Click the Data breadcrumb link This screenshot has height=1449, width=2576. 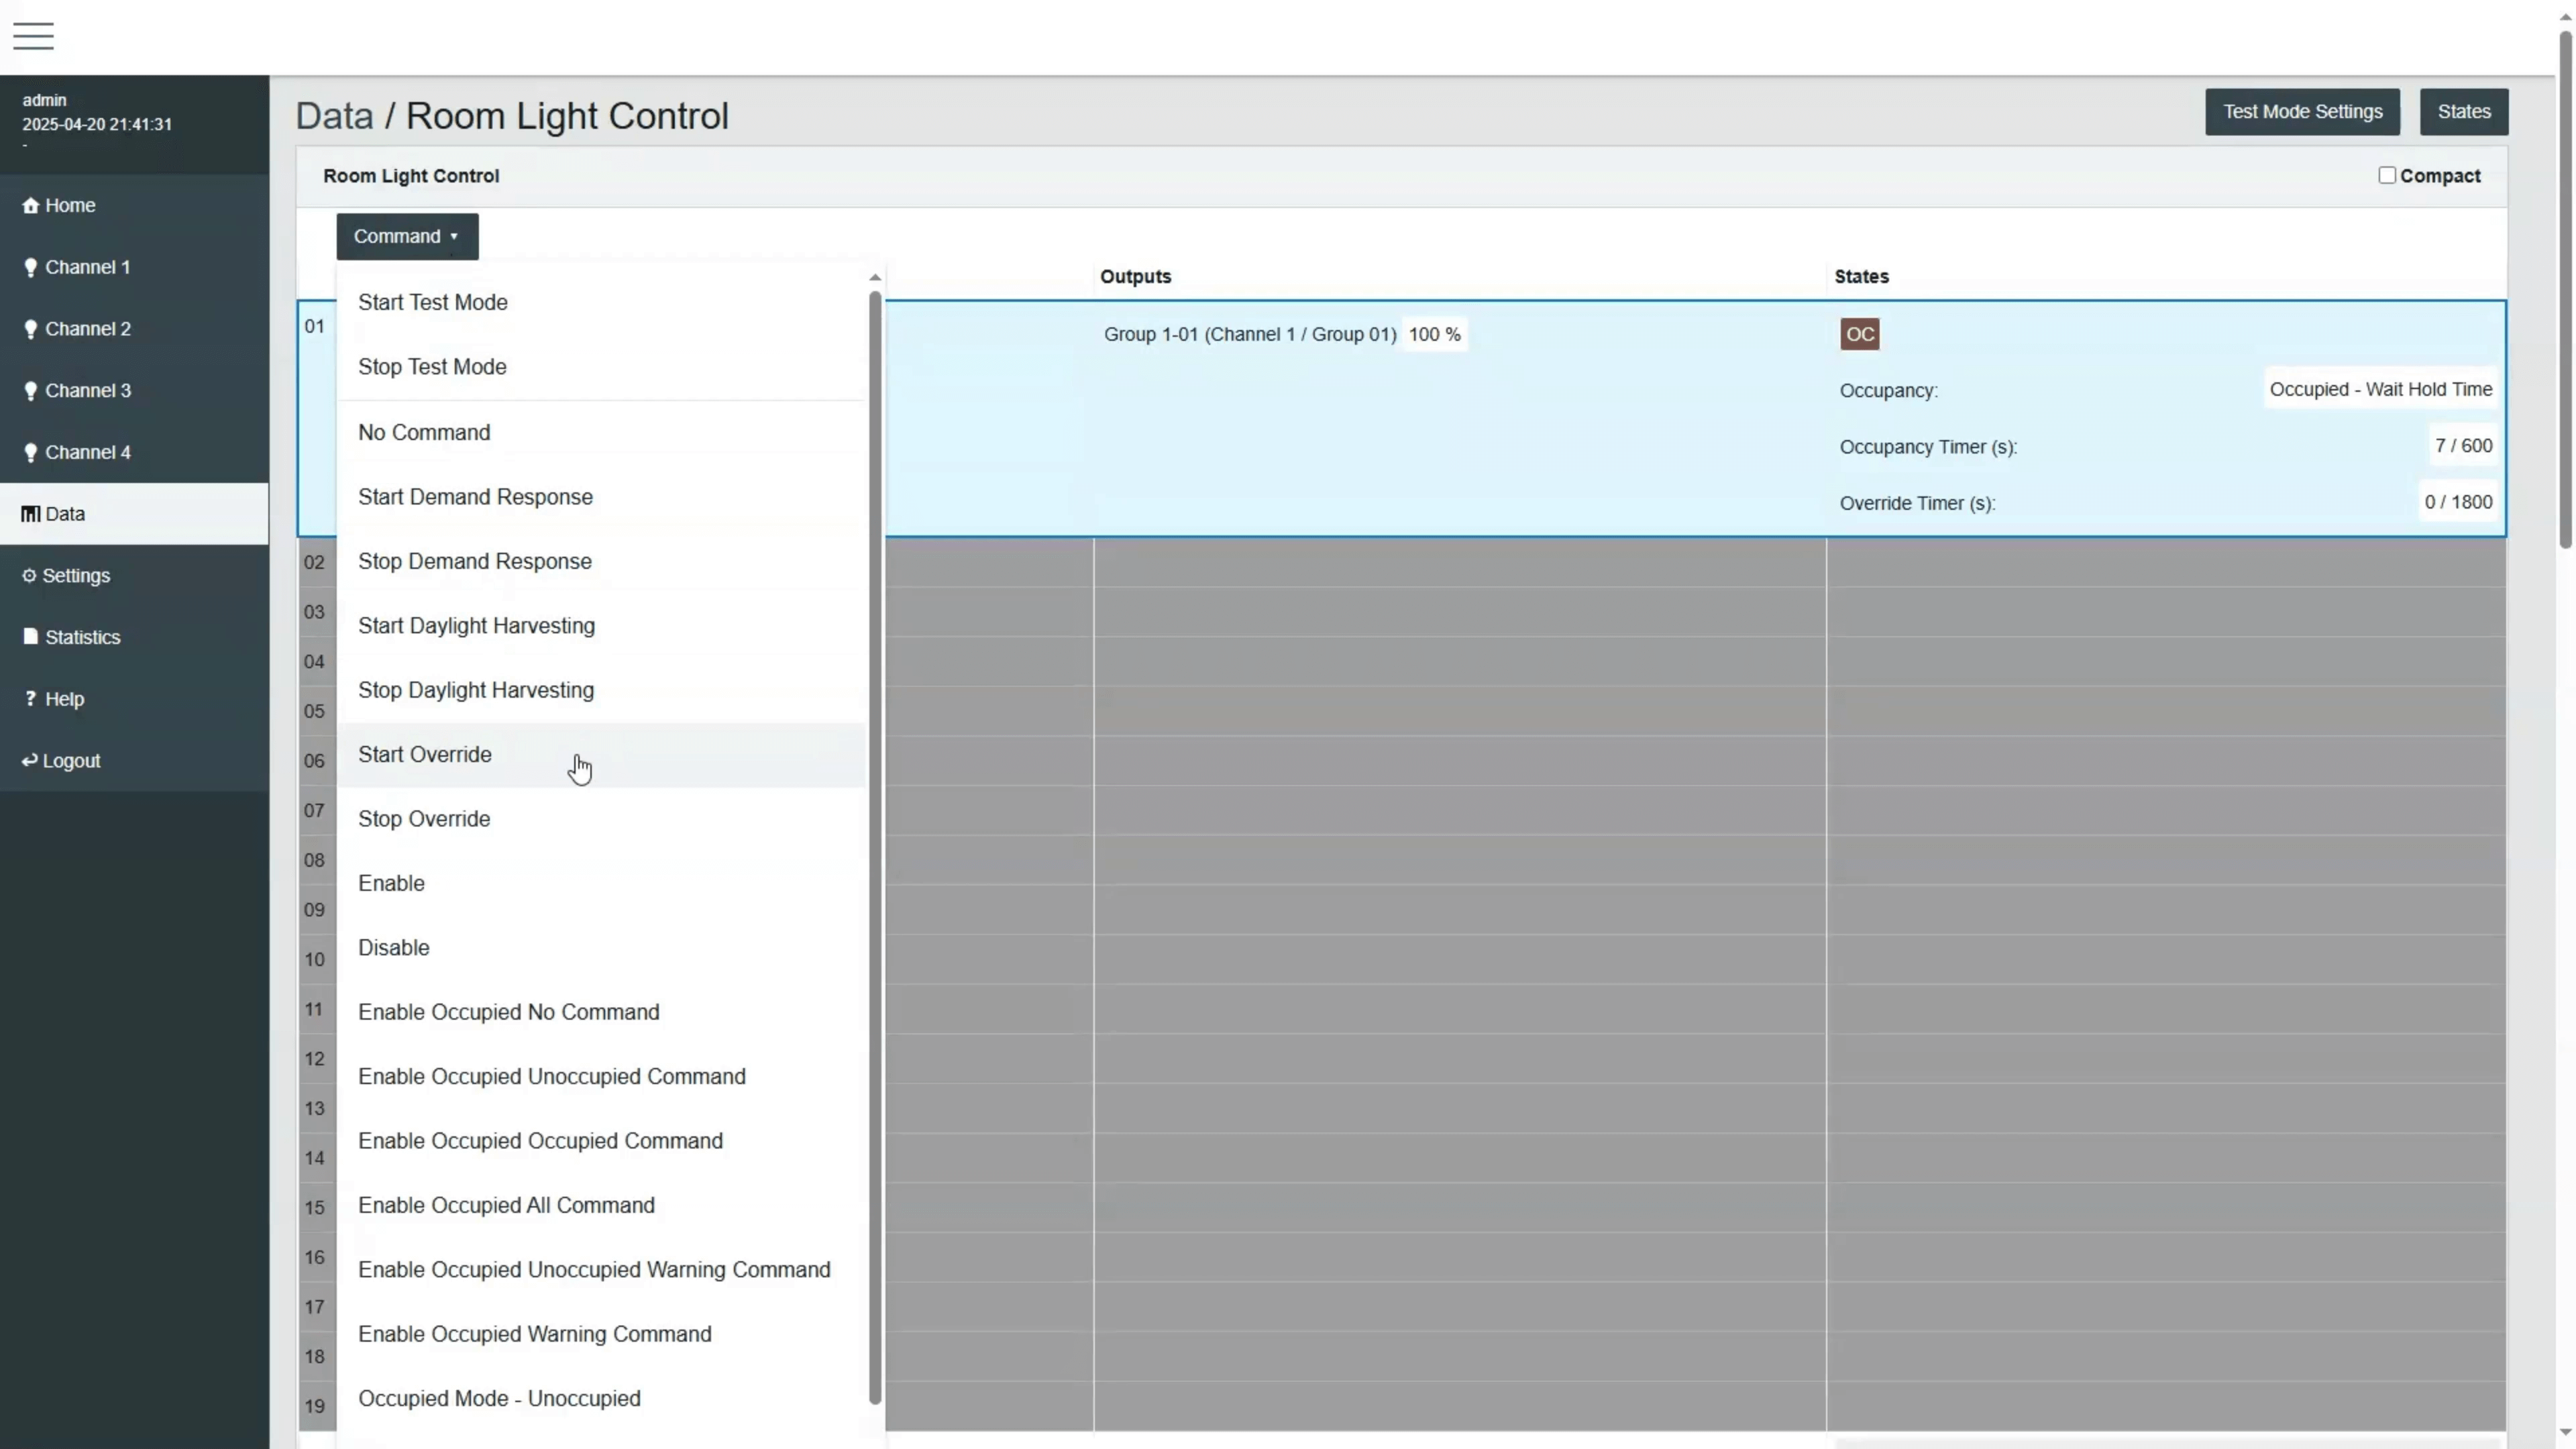334,117
